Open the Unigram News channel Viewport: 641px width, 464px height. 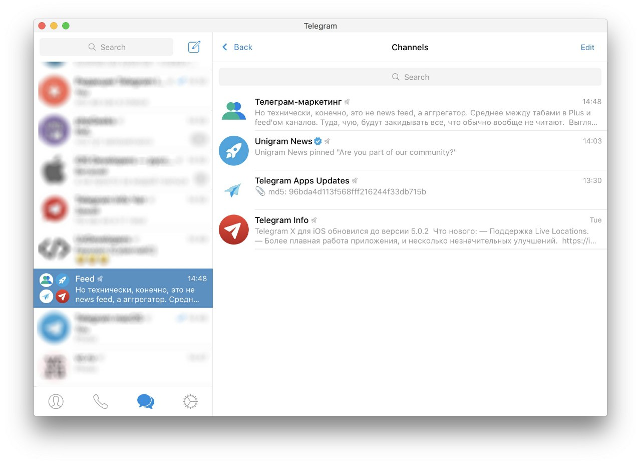(x=410, y=150)
